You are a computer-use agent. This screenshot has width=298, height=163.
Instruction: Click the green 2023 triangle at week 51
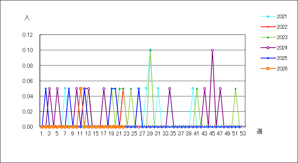235,89
